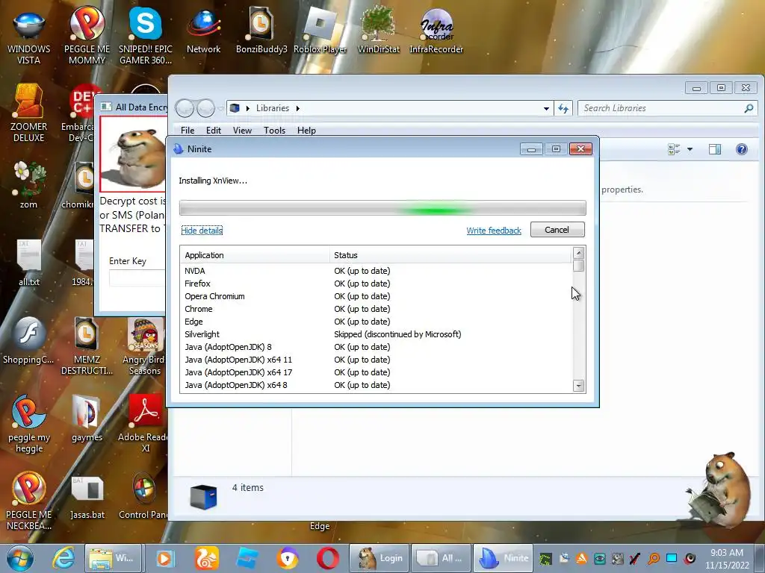Viewport: 765px width, 573px height.
Task: Switch to the Login taskbar window
Action: [x=380, y=558]
